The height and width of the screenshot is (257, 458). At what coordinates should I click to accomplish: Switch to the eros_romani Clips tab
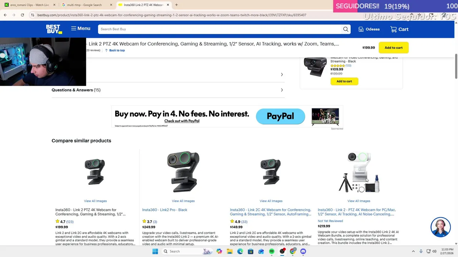(29, 5)
